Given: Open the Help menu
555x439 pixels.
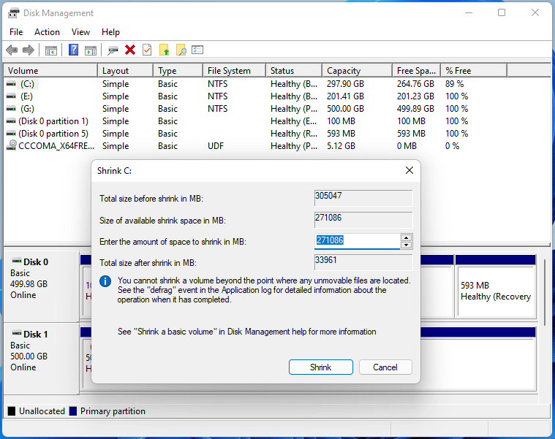Looking at the screenshot, I should (x=110, y=32).
